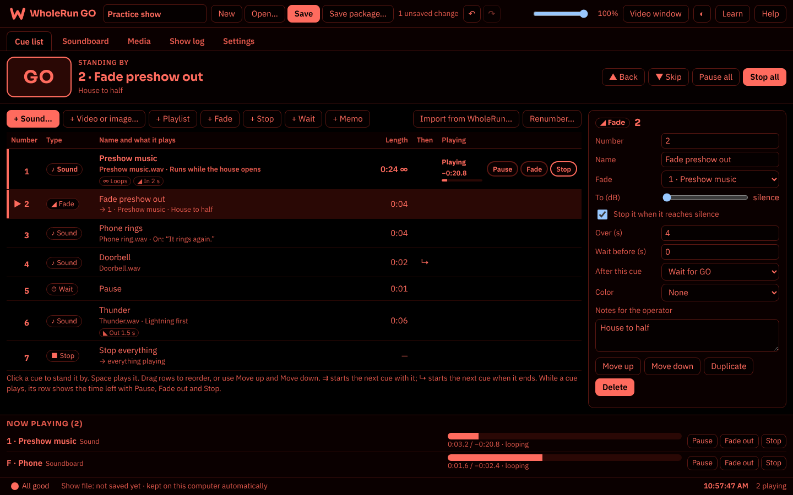Click the All good status indicator
The image size is (793, 495).
[30, 486]
